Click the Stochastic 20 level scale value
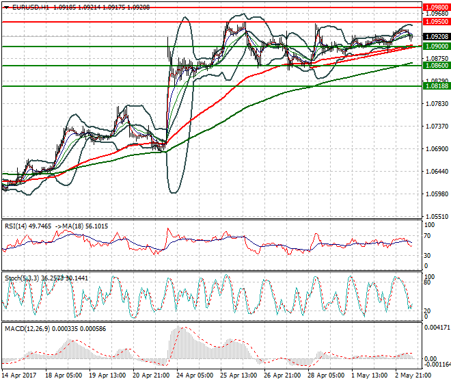Viewport: 451px width, 383px height. pos(427,311)
